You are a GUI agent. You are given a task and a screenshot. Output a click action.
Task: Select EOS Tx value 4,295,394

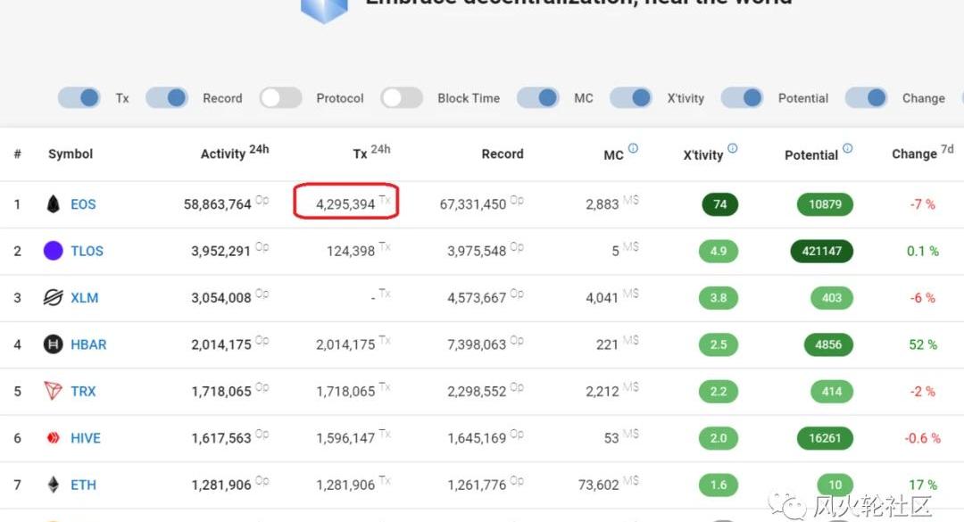click(345, 204)
